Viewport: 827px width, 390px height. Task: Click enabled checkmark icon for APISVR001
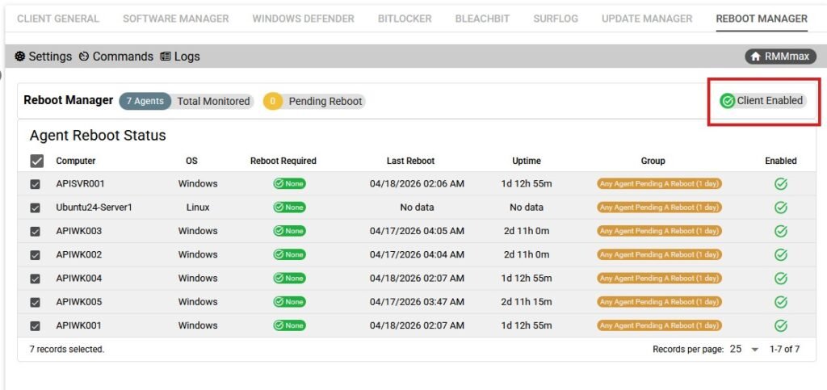pos(781,184)
